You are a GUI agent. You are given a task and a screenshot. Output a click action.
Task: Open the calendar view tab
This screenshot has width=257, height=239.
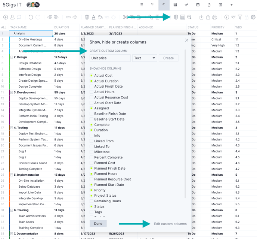click(198, 5)
